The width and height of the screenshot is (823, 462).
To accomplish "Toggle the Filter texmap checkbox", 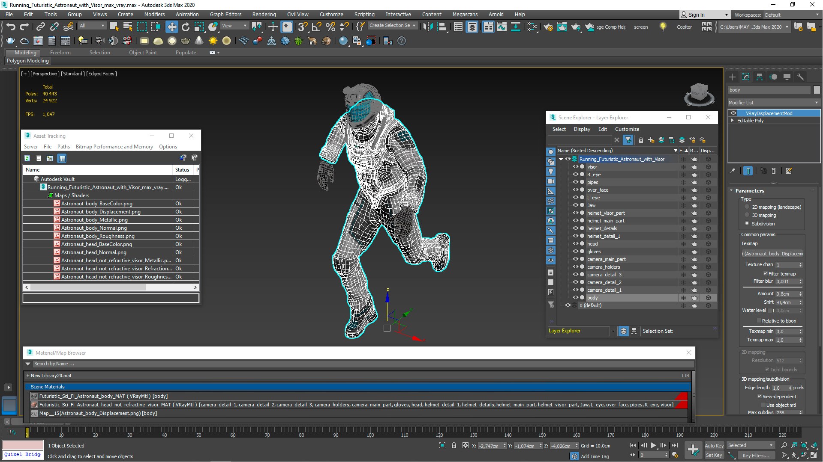I will click(x=765, y=274).
